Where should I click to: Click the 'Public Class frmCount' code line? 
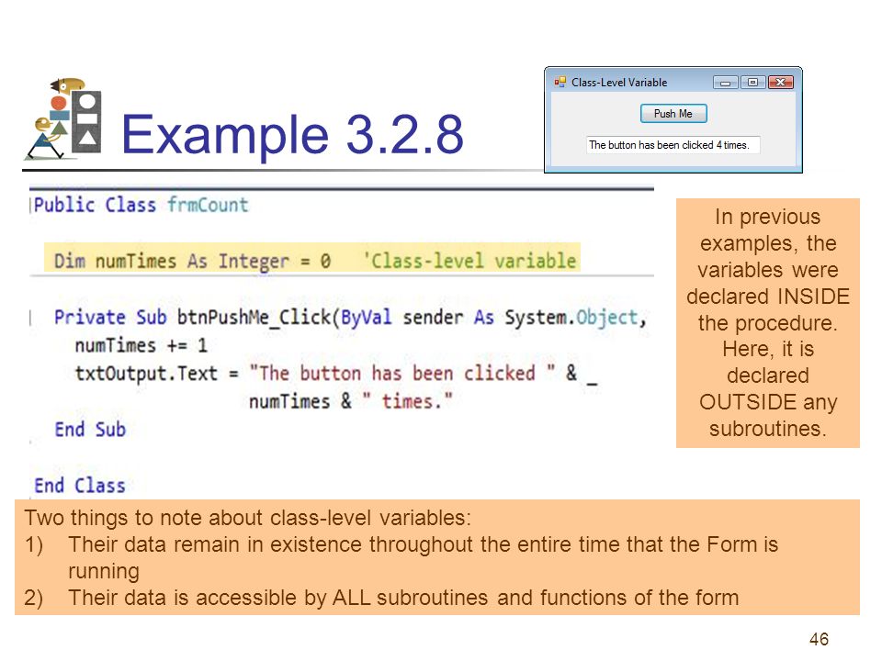coord(141,205)
